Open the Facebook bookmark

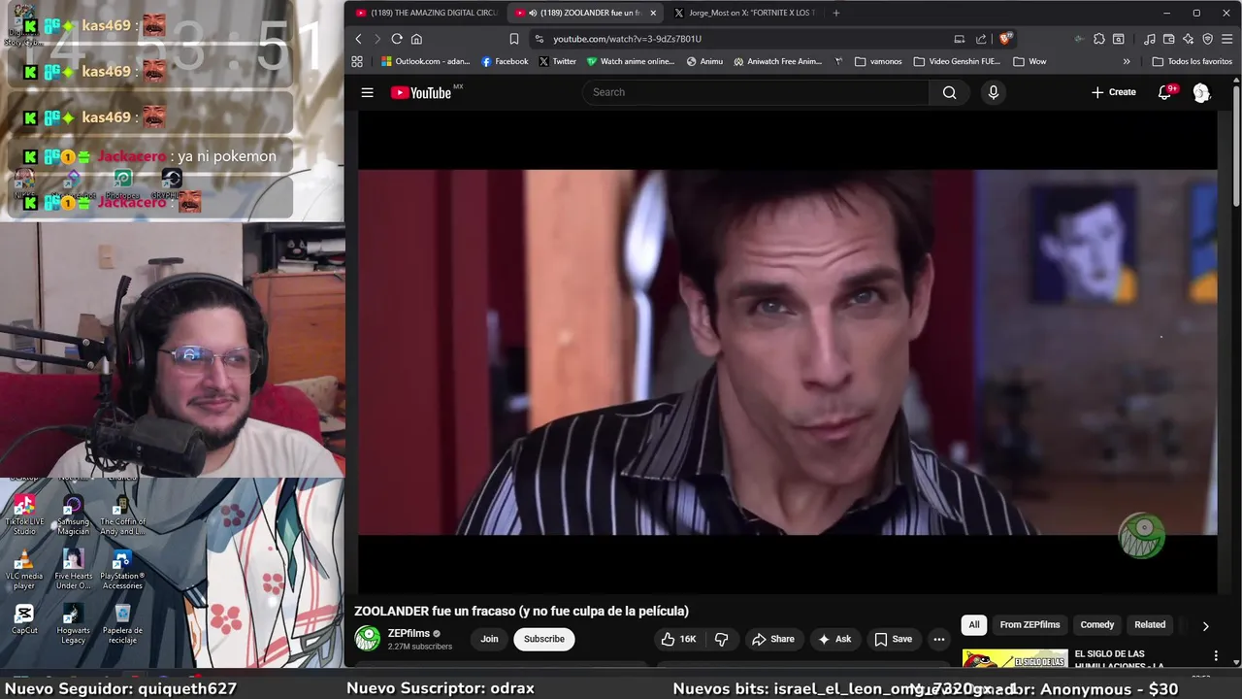pyautogui.click(x=505, y=61)
